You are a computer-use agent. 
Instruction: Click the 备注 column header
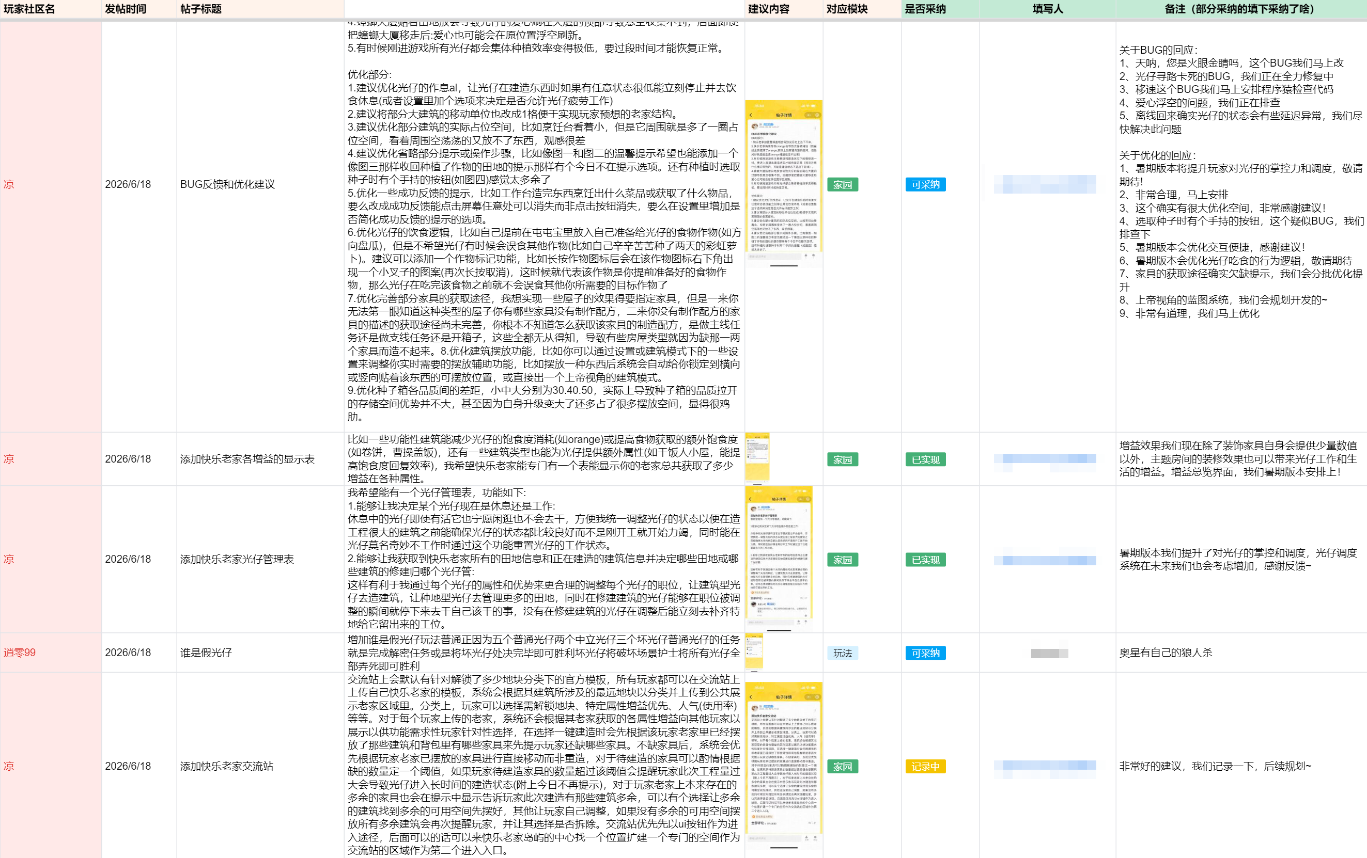tap(1241, 9)
